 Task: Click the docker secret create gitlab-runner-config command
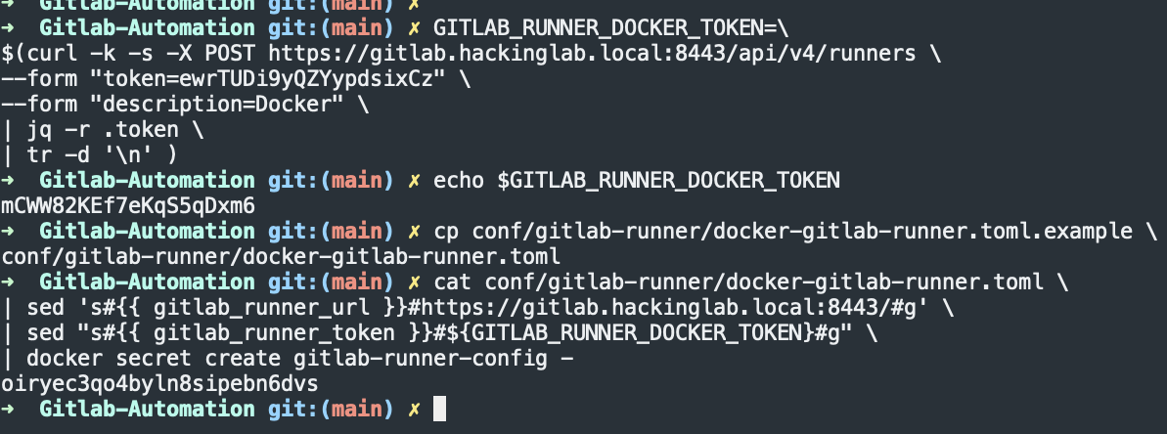[300, 359]
